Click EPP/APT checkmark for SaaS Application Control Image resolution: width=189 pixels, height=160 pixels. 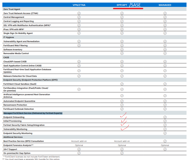122,66
